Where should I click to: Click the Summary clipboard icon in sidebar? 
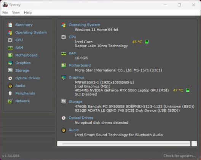10,25
